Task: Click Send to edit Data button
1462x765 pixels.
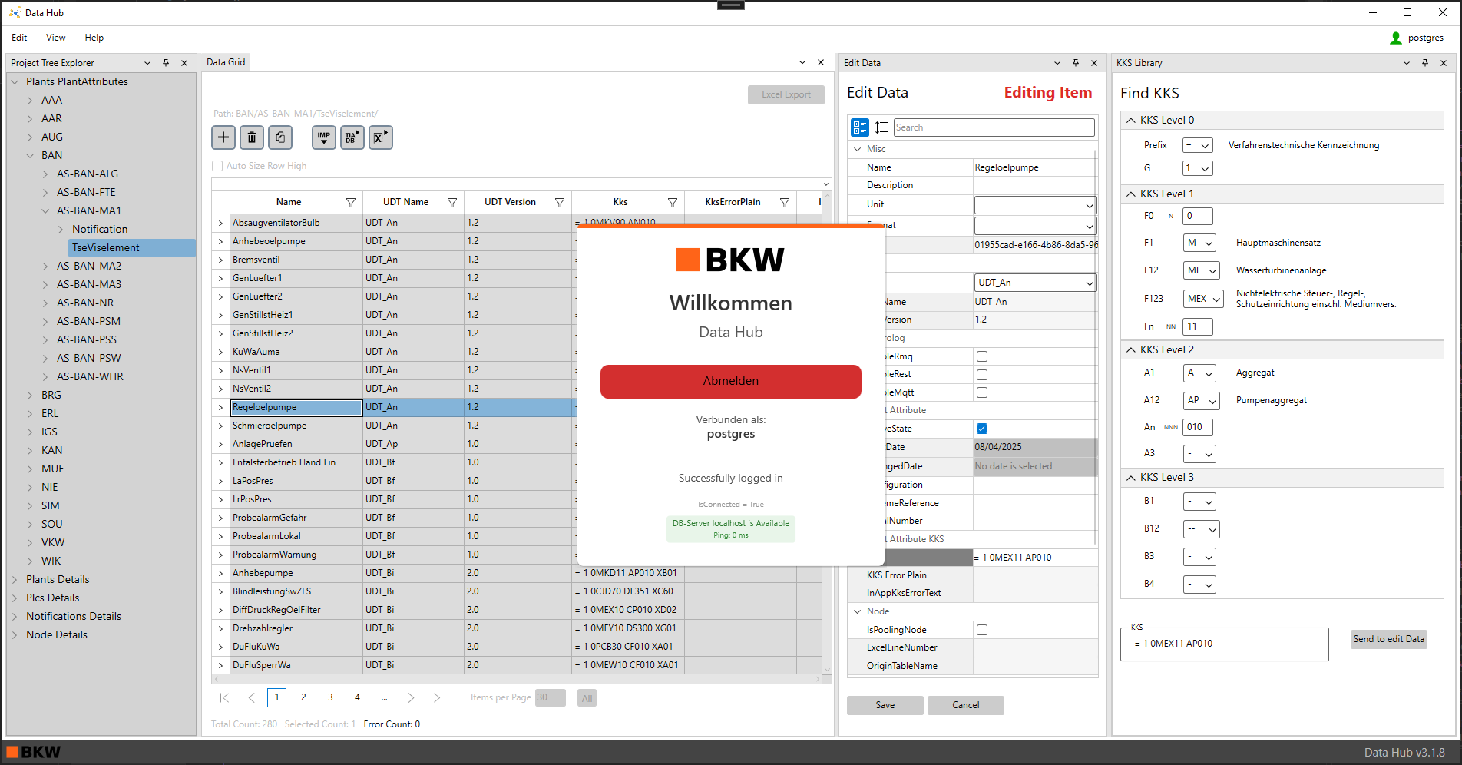Action: (x=1388, y=639)
